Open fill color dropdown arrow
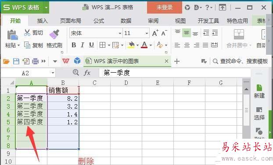 (137, 46)
